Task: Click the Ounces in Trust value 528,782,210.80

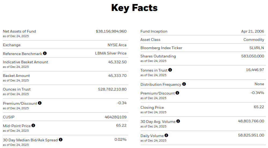Action: tap(112, 89)
